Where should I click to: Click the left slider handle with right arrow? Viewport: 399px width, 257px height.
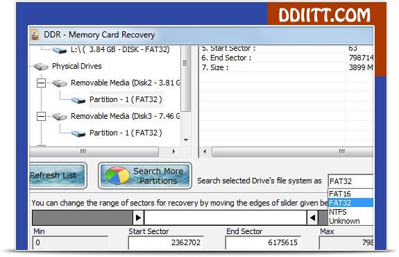tap(138, 218)
